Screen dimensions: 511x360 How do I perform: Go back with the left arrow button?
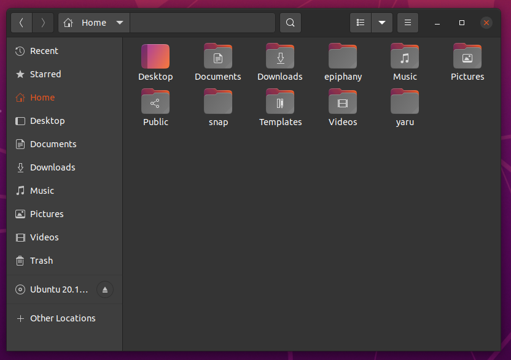pos(21,23)
